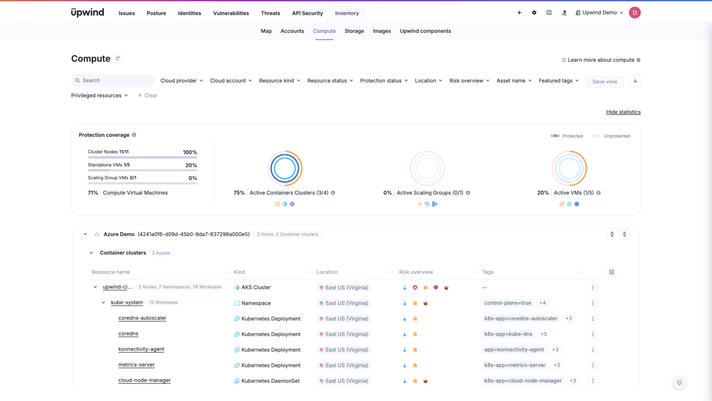The image size is (712, 401).
Task: Open settings via the gear icon in top bar
Action: tap(534, 13)
